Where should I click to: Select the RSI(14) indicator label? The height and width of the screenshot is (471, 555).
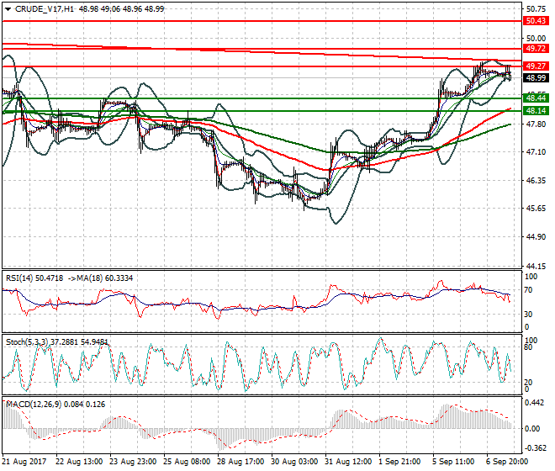tap(19, 278)
